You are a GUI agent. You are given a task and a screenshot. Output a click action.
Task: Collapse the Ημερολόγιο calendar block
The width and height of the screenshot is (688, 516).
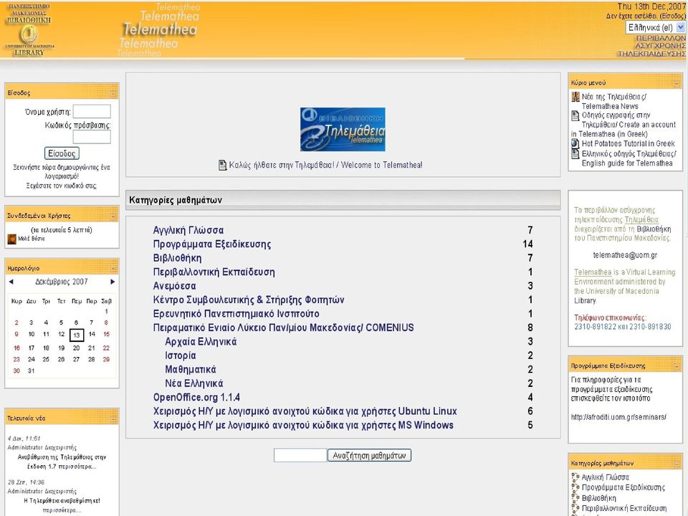pyautogui.click(x=113, y=268)
